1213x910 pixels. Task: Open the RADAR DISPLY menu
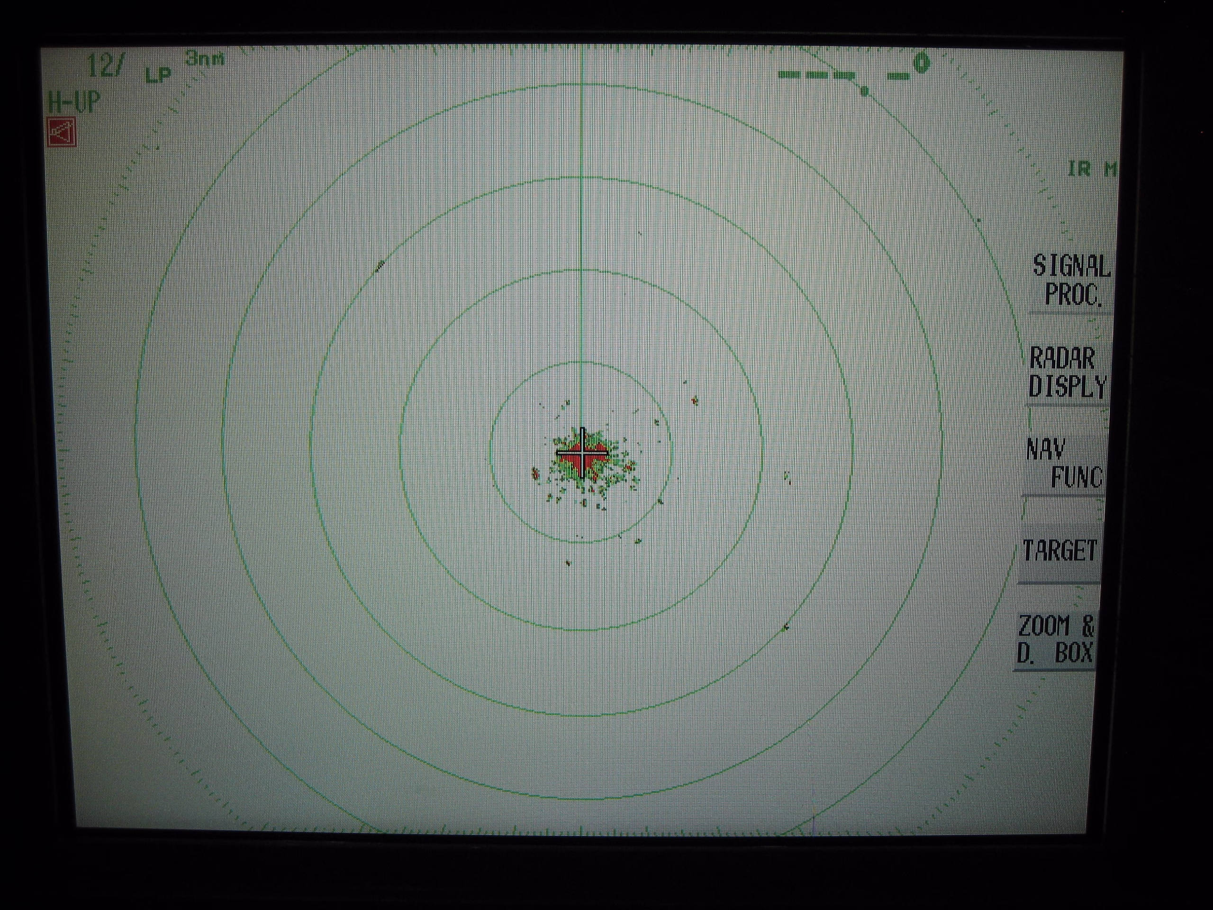[1067, 373]
